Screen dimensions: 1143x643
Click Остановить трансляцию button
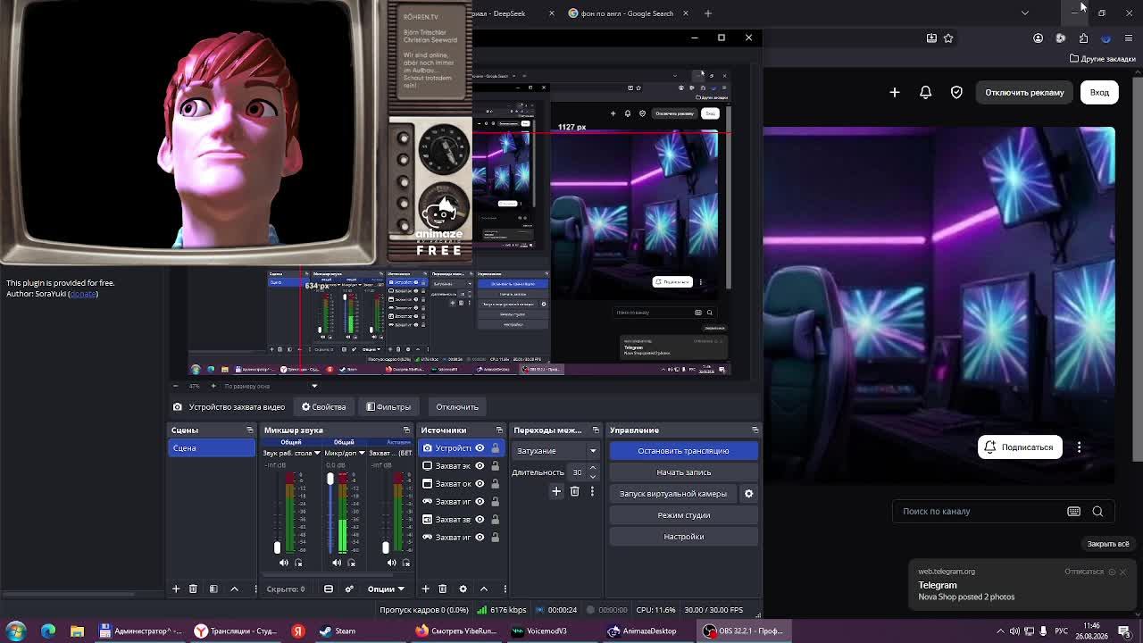coord(684,451)
